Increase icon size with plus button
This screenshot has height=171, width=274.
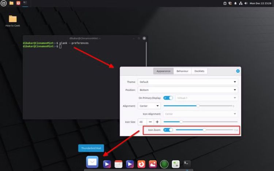(157, 122)
